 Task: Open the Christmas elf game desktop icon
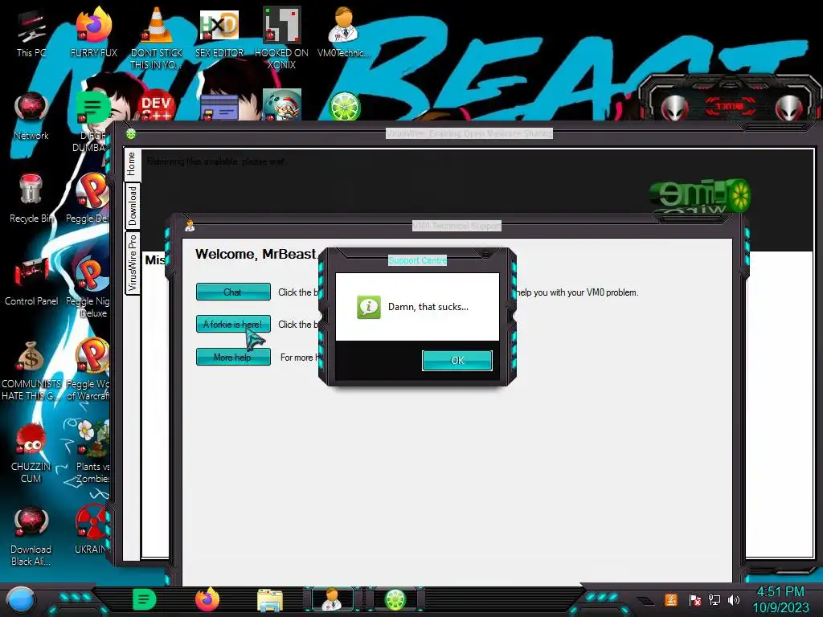(x=282, y=105)
